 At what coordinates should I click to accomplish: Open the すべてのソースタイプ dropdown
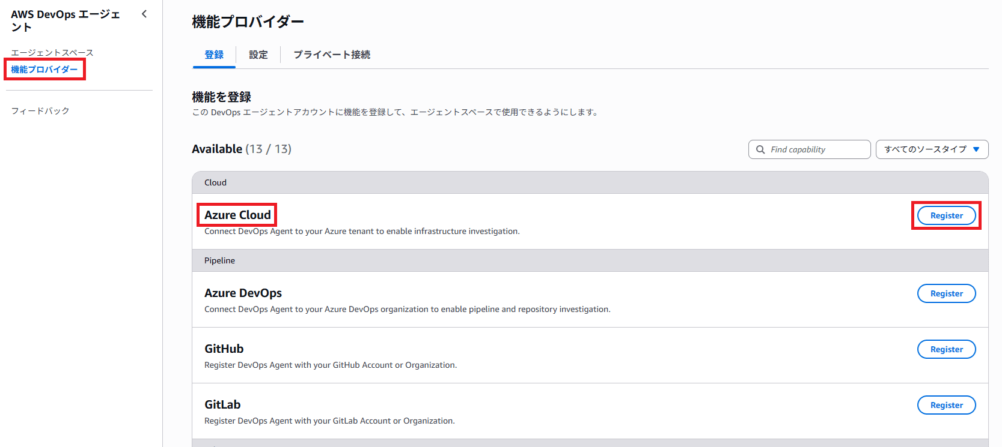tap(932, 149)
